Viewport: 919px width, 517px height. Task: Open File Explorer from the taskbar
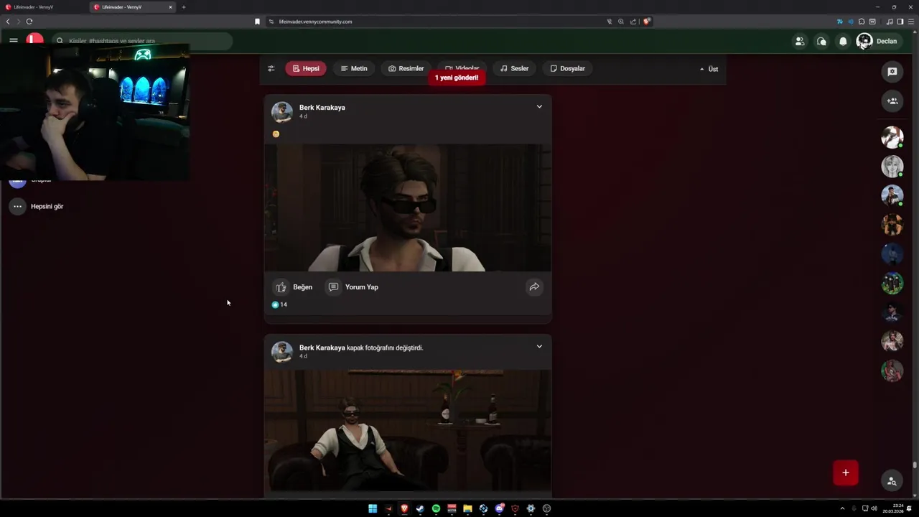coord(467,508)
